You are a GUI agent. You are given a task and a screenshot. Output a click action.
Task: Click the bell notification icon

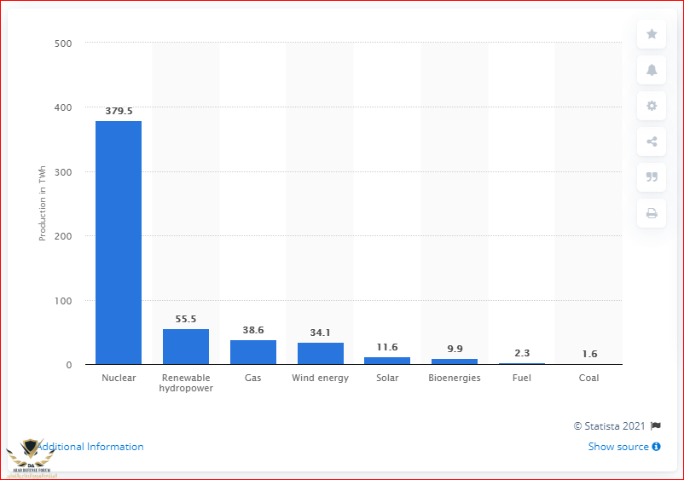(652, 70)
